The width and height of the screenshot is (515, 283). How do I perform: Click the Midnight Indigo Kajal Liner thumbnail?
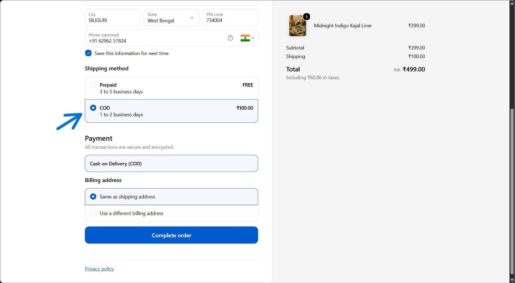pos(298,26)
